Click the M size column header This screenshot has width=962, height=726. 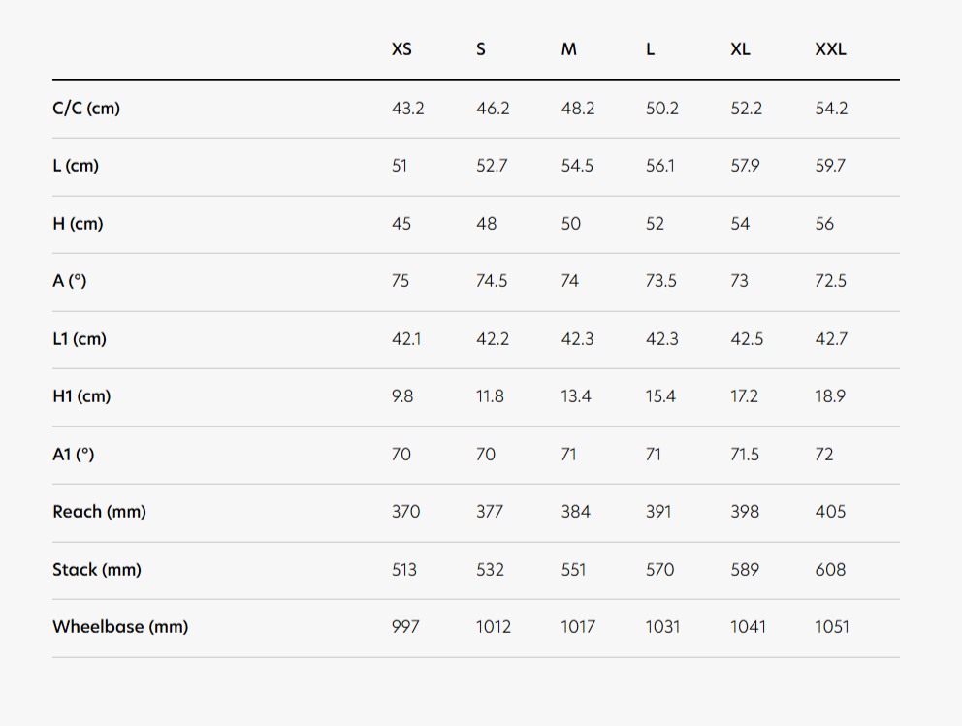[568, 49]
